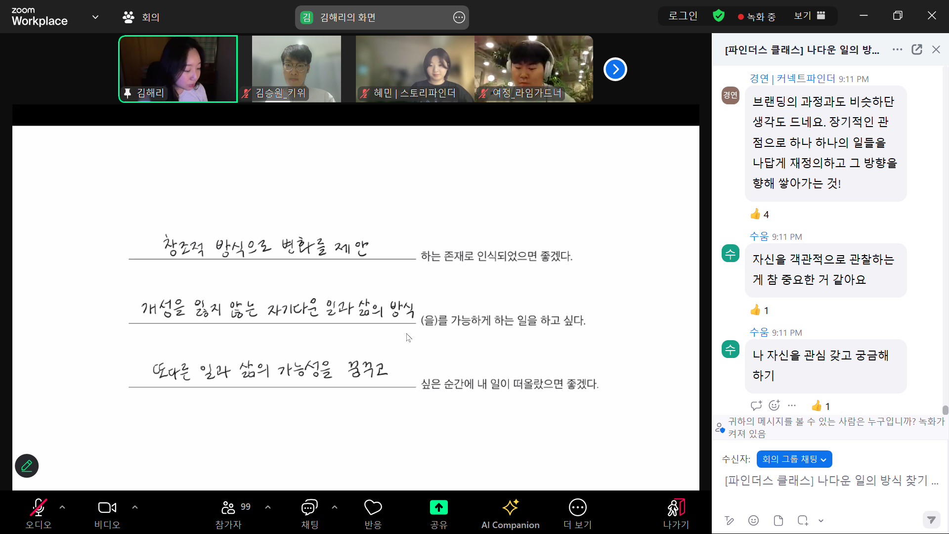This screenshot has height=534, width=949.
Task: Toggle the 채팅 chat panel
Action: pyautogui.click(x=310, y=513)
